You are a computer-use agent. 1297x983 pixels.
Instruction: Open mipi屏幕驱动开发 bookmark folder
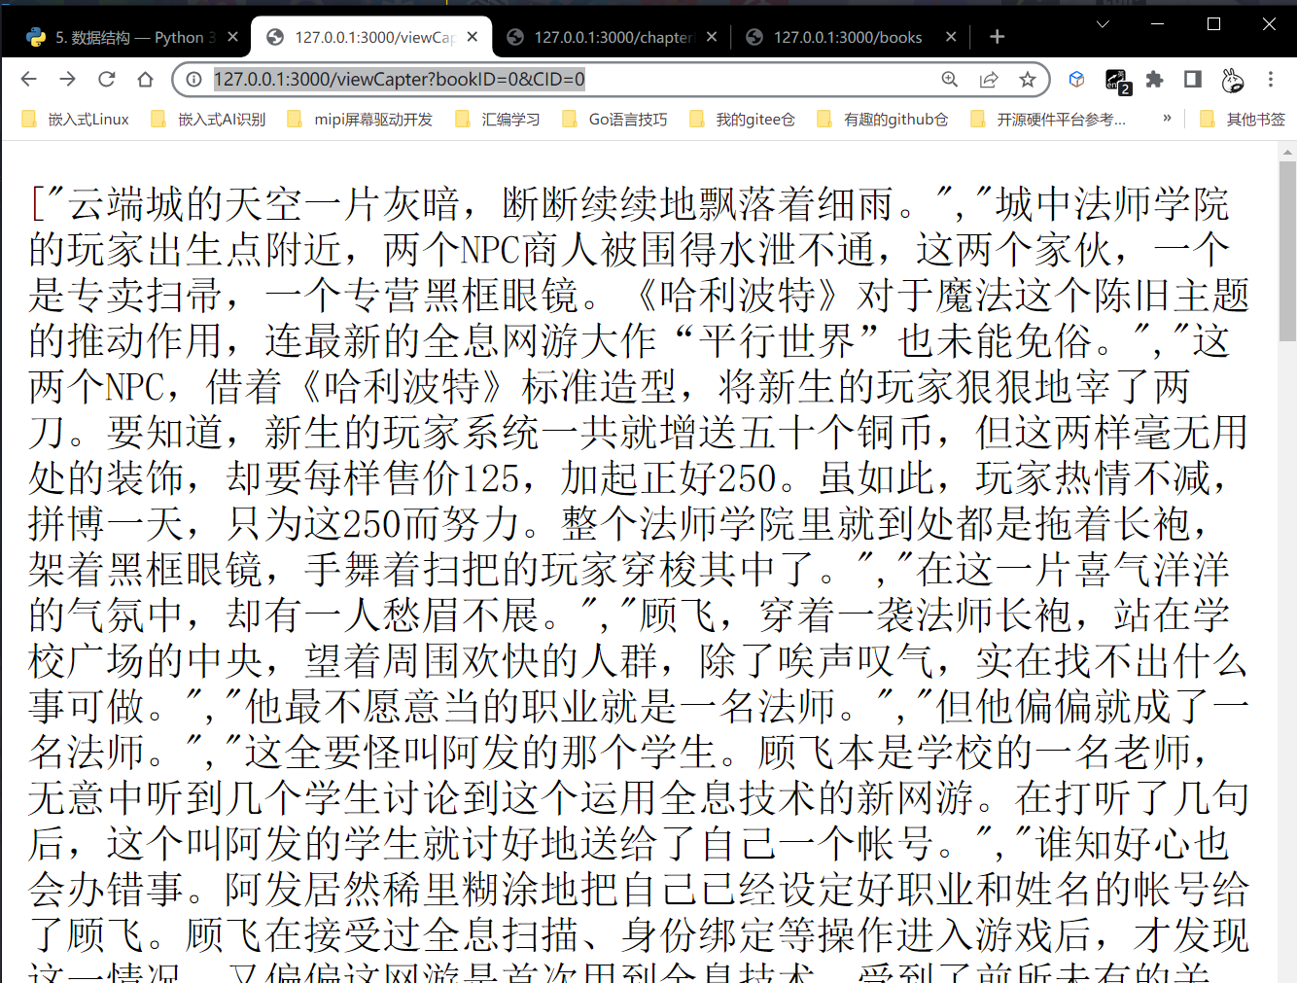(x=359, y=119)
